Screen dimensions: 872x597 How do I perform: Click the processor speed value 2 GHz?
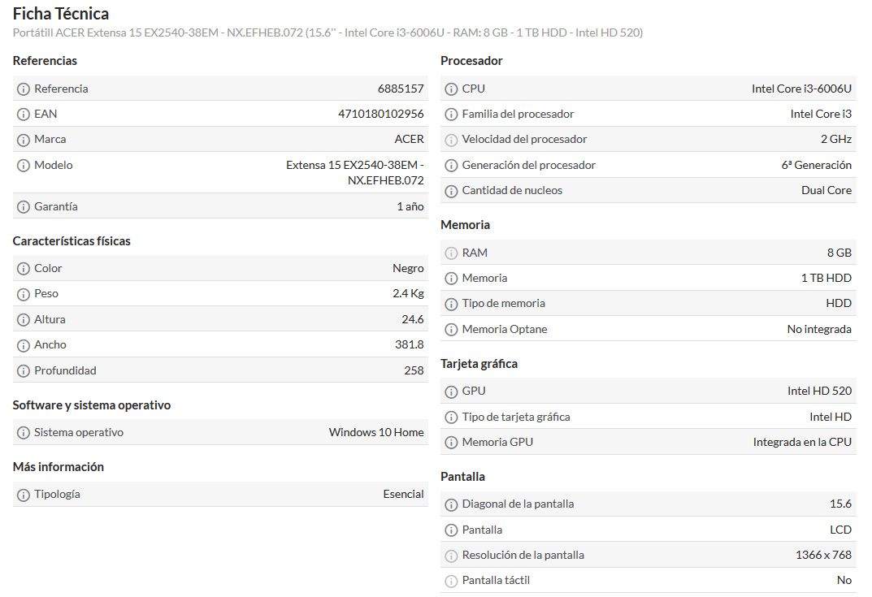click(836, 139)
